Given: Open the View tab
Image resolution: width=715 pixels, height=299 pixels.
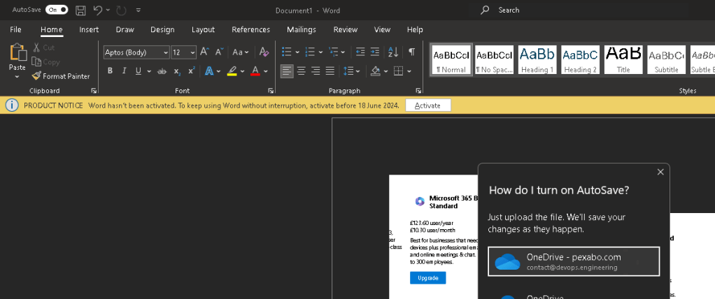Looking at the screenshot, I should point(382,29).
